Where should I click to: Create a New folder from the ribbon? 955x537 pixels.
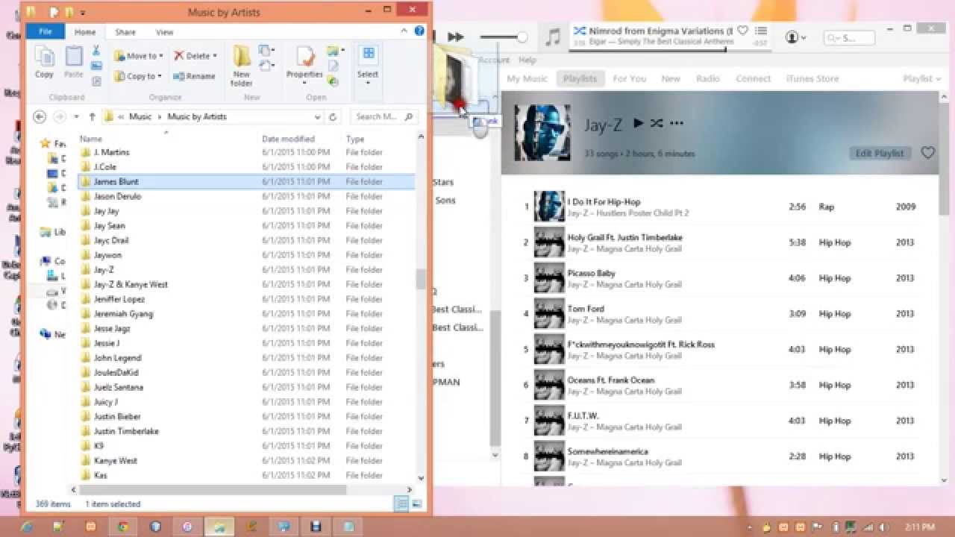click(x=242, y=66)
